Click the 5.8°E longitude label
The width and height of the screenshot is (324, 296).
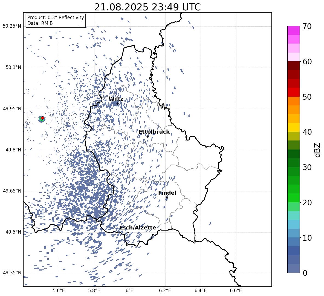tap(94, 291)
